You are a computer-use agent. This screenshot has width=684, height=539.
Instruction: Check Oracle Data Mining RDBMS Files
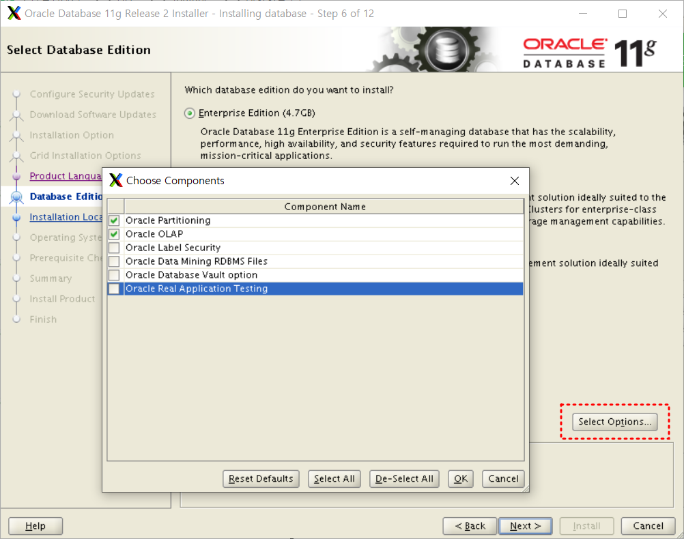click(114, 261)
